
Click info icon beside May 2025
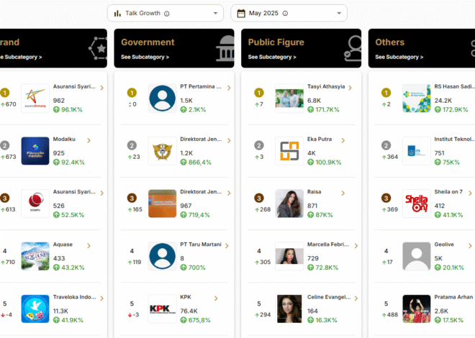point(285,14)
